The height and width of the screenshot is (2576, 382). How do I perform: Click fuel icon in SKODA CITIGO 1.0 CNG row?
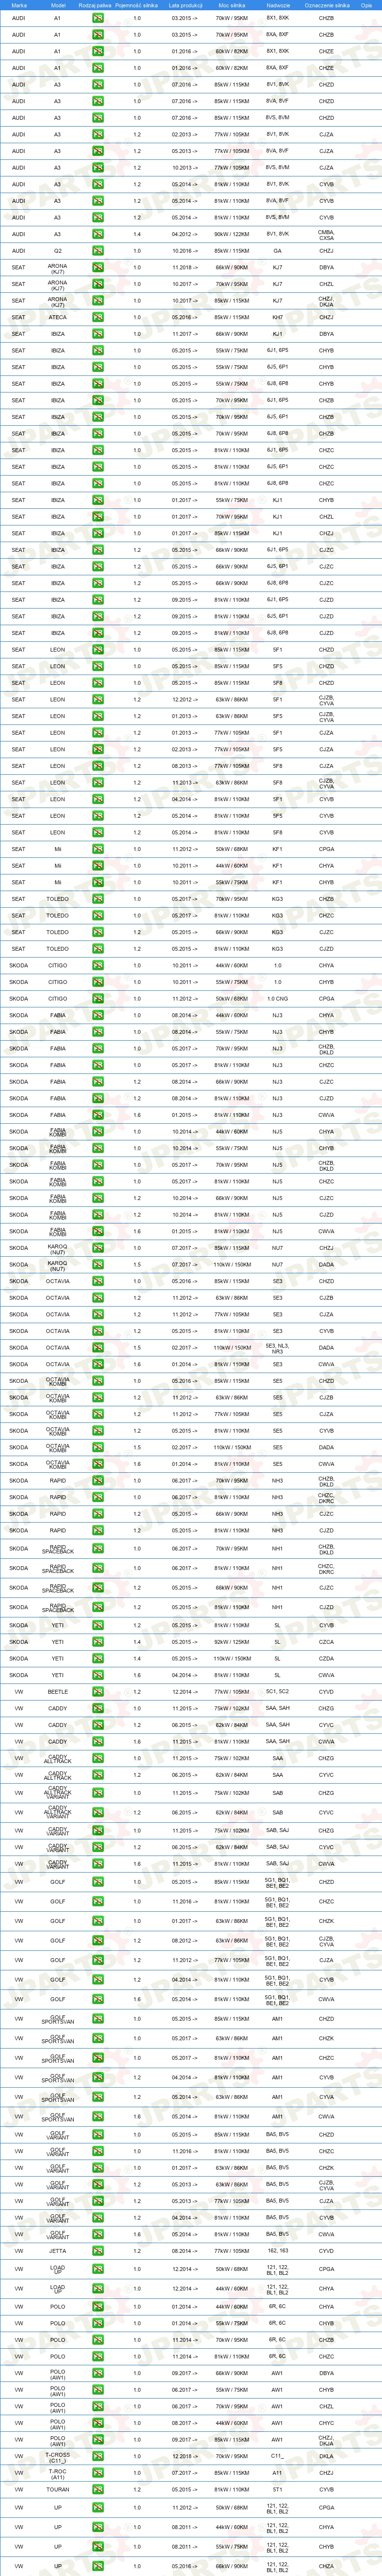pos(98,999)
